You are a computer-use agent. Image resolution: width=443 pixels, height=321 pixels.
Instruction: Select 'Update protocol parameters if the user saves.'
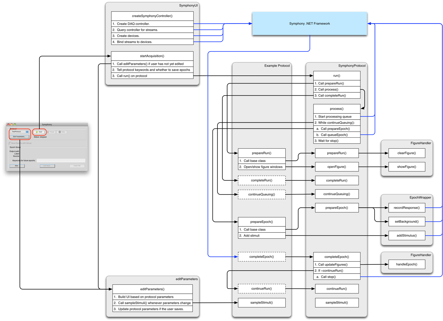[x=152, y=309]
